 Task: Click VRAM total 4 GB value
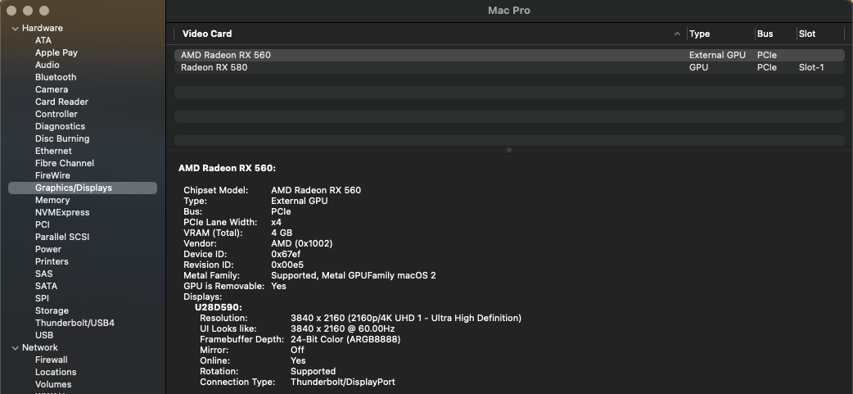282,233
